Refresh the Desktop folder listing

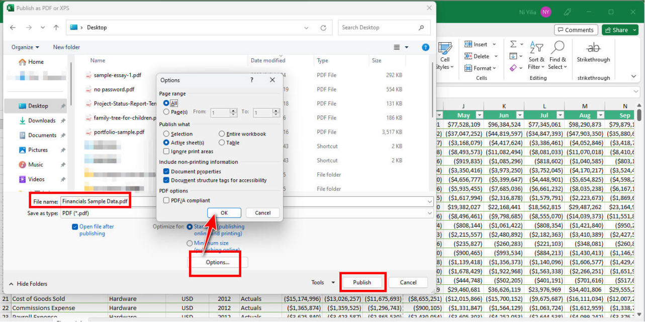click(324, 28)
